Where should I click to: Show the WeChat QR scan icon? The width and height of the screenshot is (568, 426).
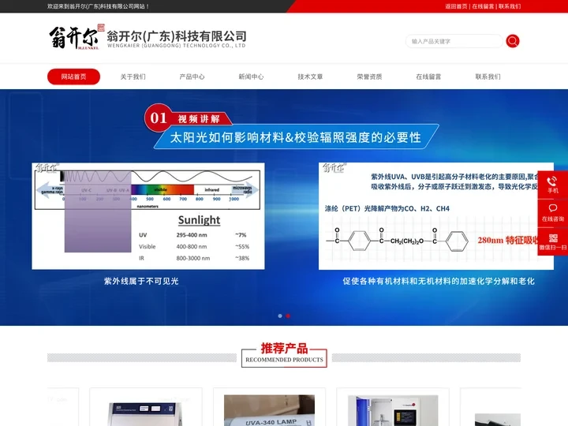pyautogui.click(x=553, y=241)
